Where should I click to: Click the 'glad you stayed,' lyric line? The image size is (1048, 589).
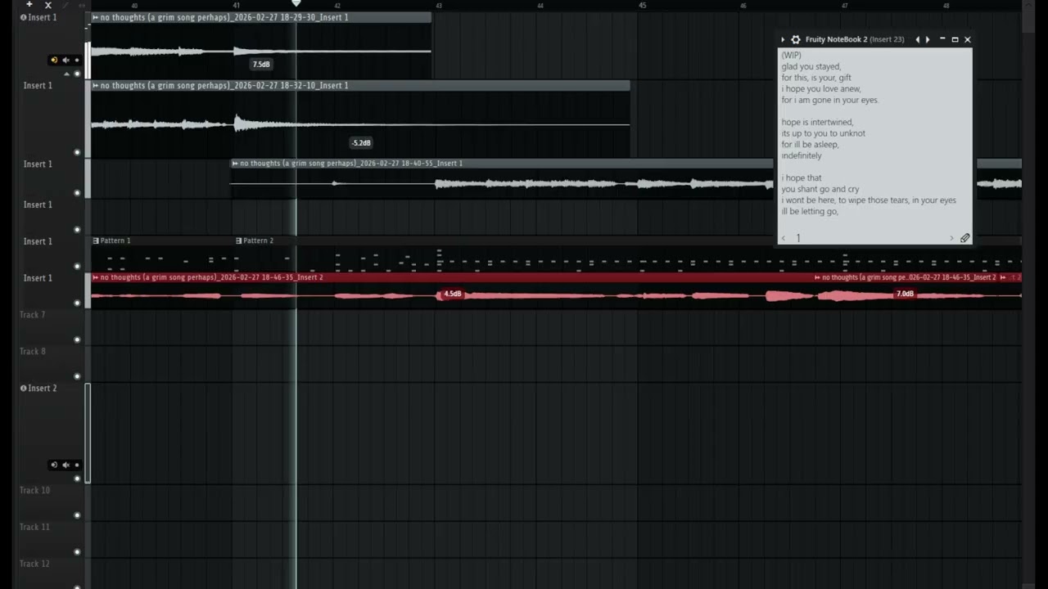coord(811,66)
